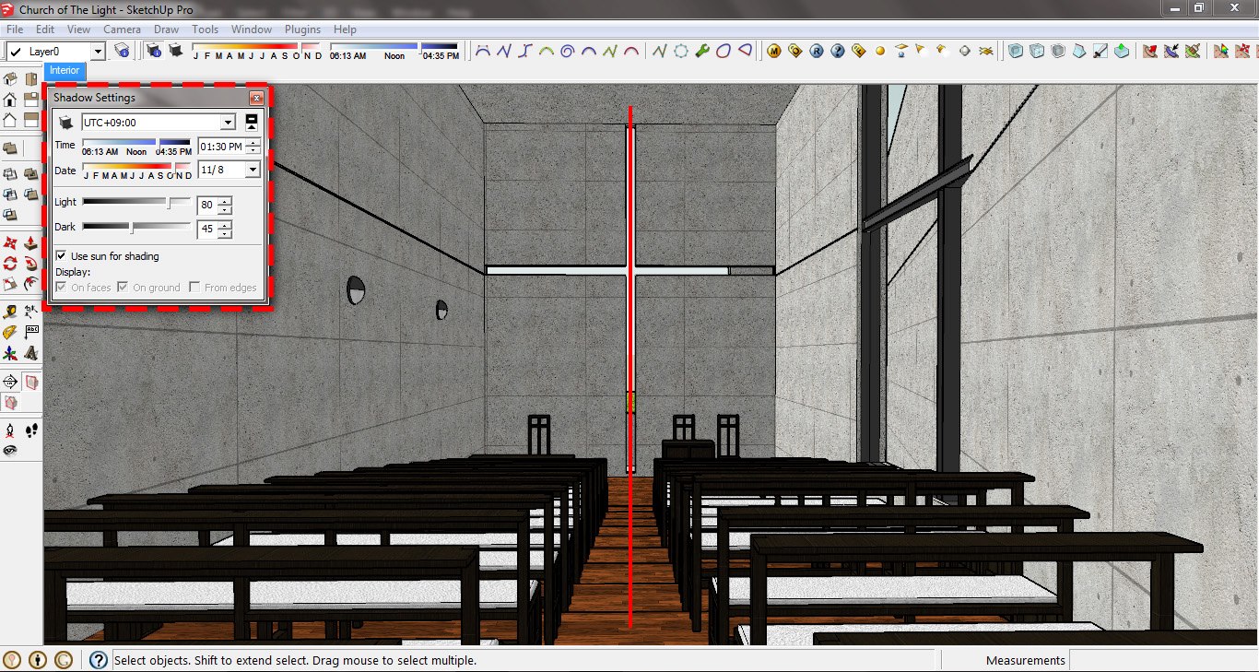Image resolution: width=1259 pixels, height=672 pixels.
Task: Select the Tape Measure tool
Action: pyautogui.click(x=9, y=310)
